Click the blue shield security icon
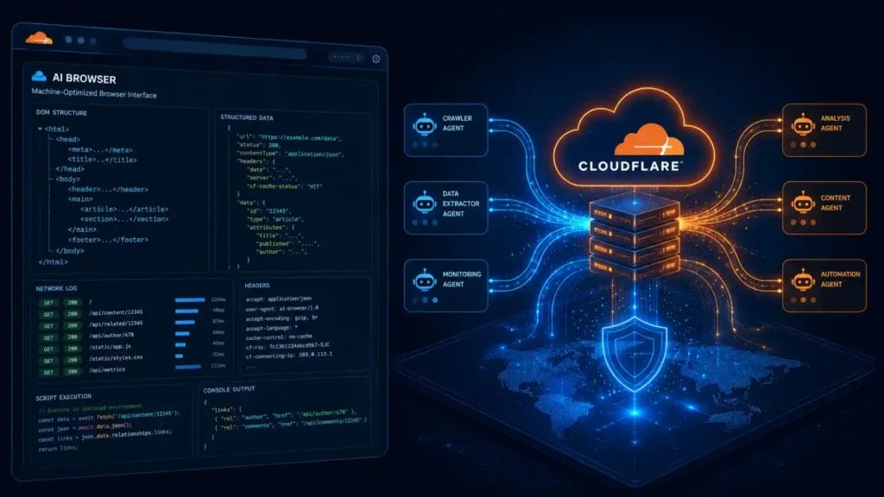The height and width of the screenshot is (497, 884). coord(635,354)
